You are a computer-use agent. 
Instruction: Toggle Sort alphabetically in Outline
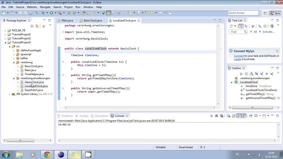(252, 74)
